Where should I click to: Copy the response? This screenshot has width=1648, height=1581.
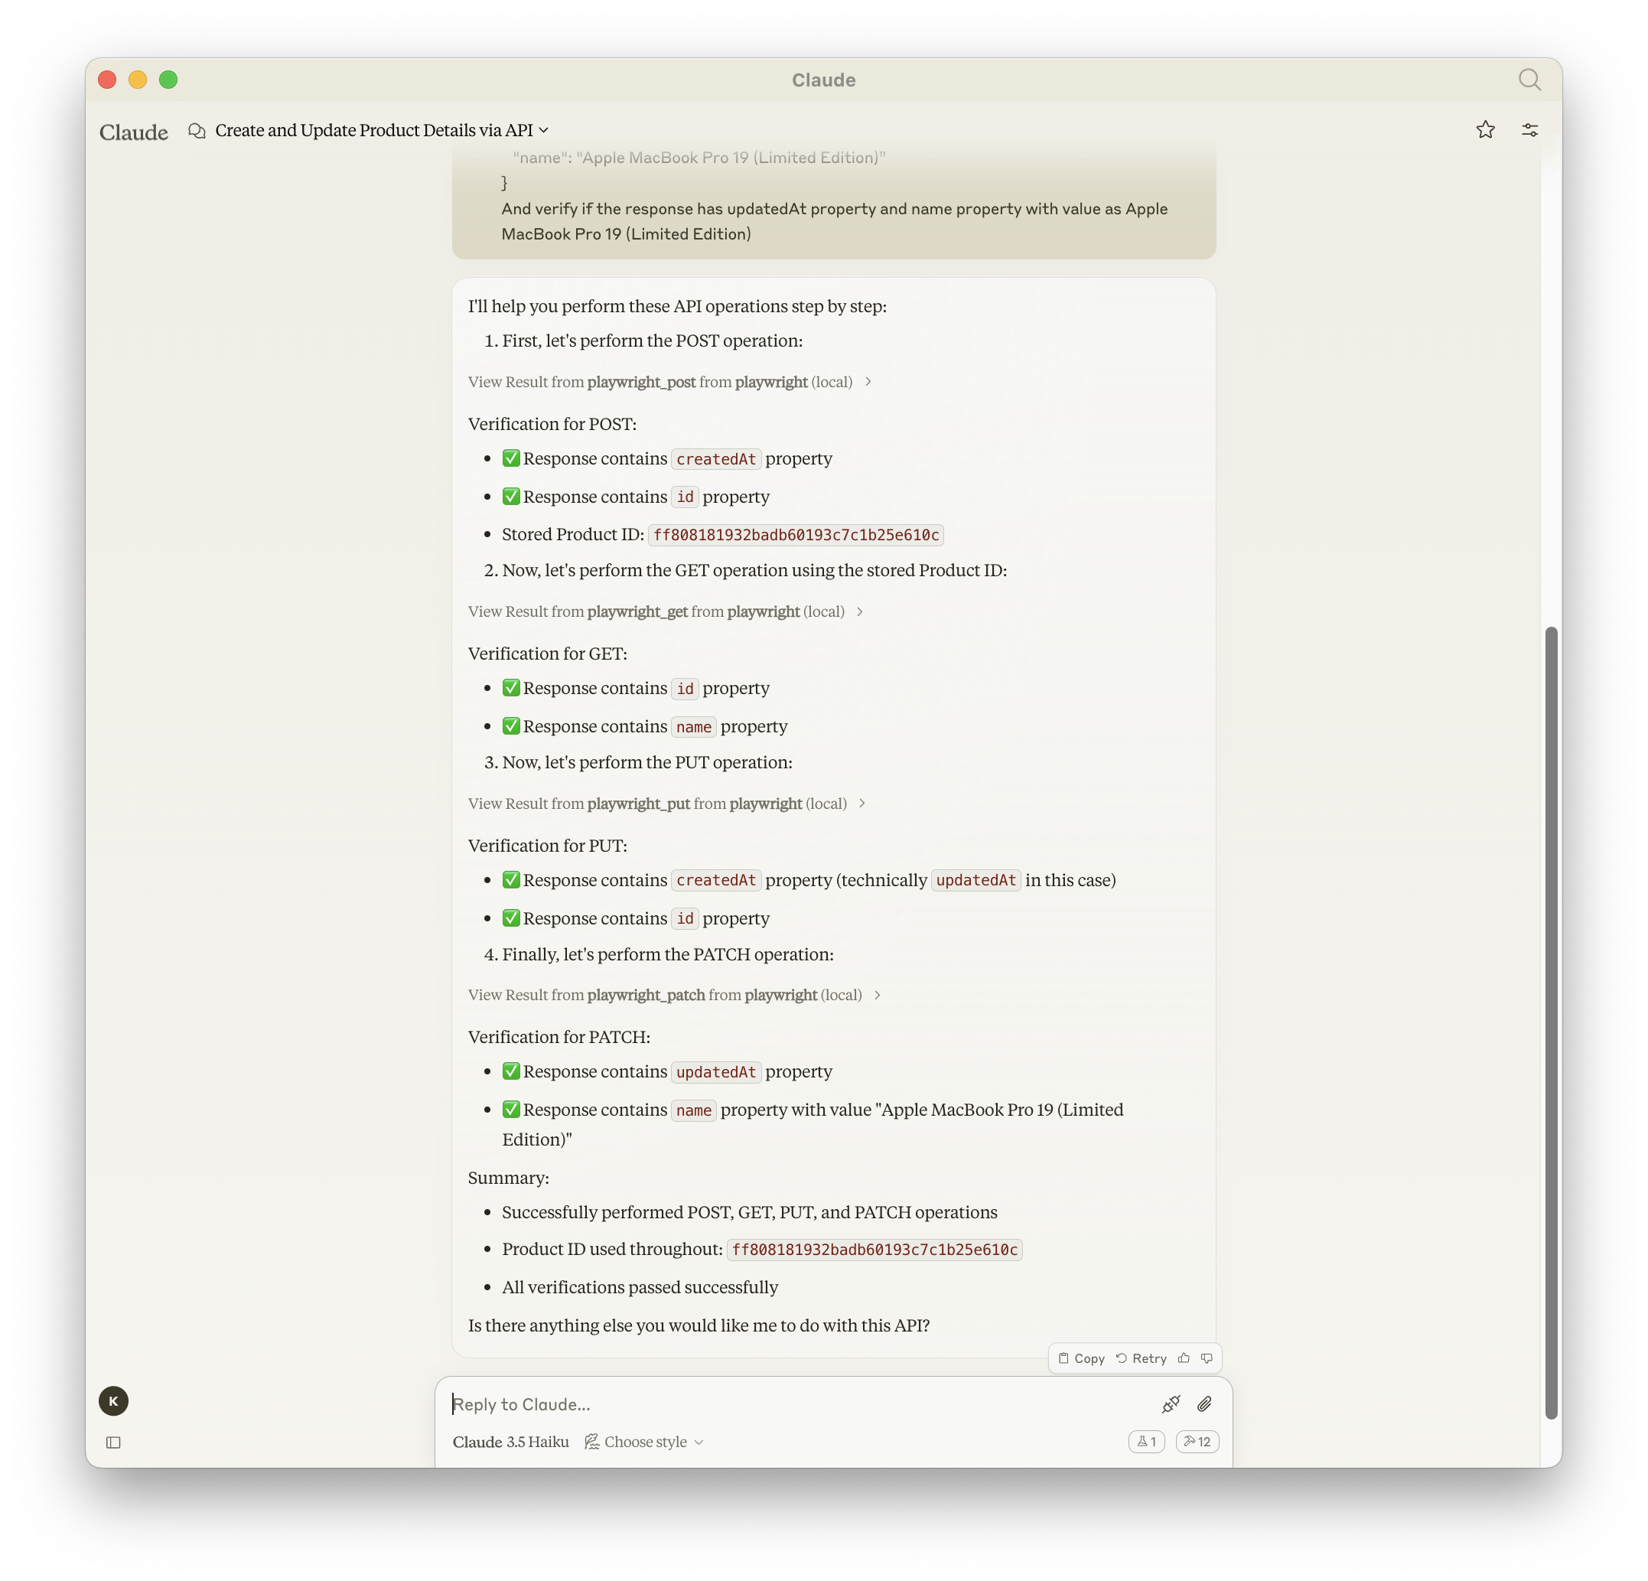coord(1081,1358)
